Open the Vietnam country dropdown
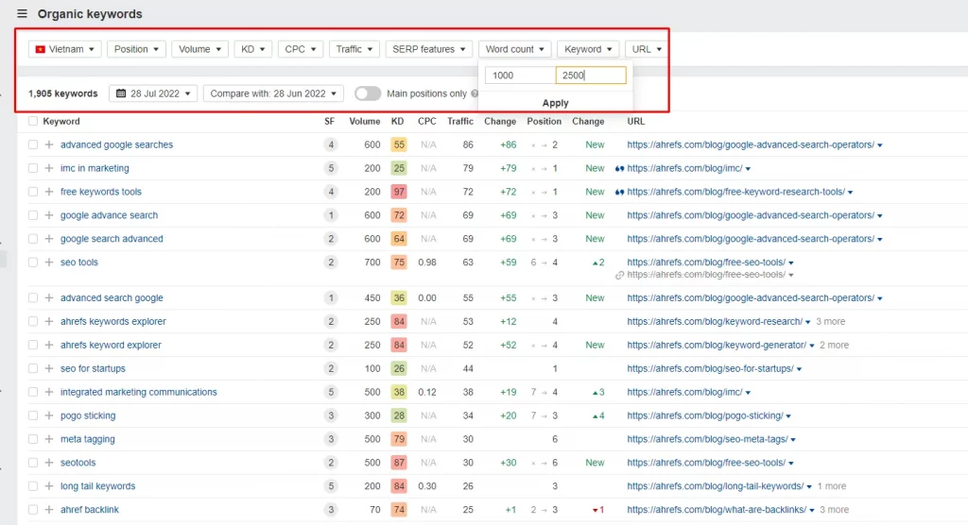968x525 pixels. (x=65, y=49)
